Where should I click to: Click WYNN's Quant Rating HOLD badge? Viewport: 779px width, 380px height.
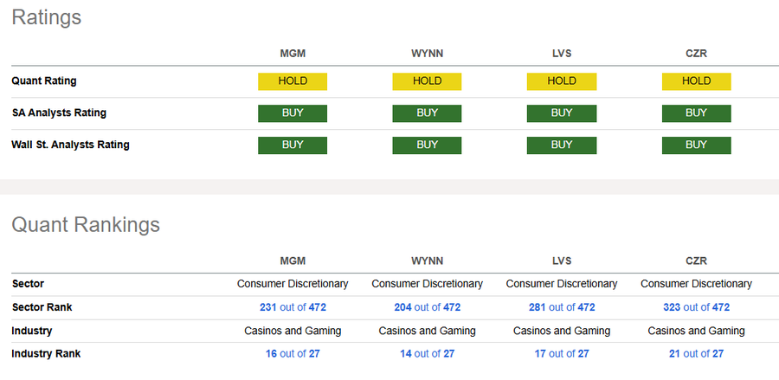[427, 81]
